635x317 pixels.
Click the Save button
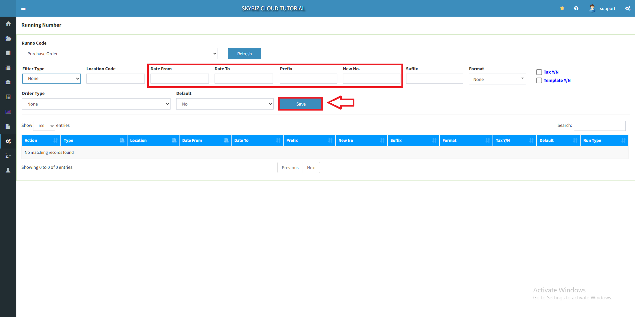pos(300,104)
